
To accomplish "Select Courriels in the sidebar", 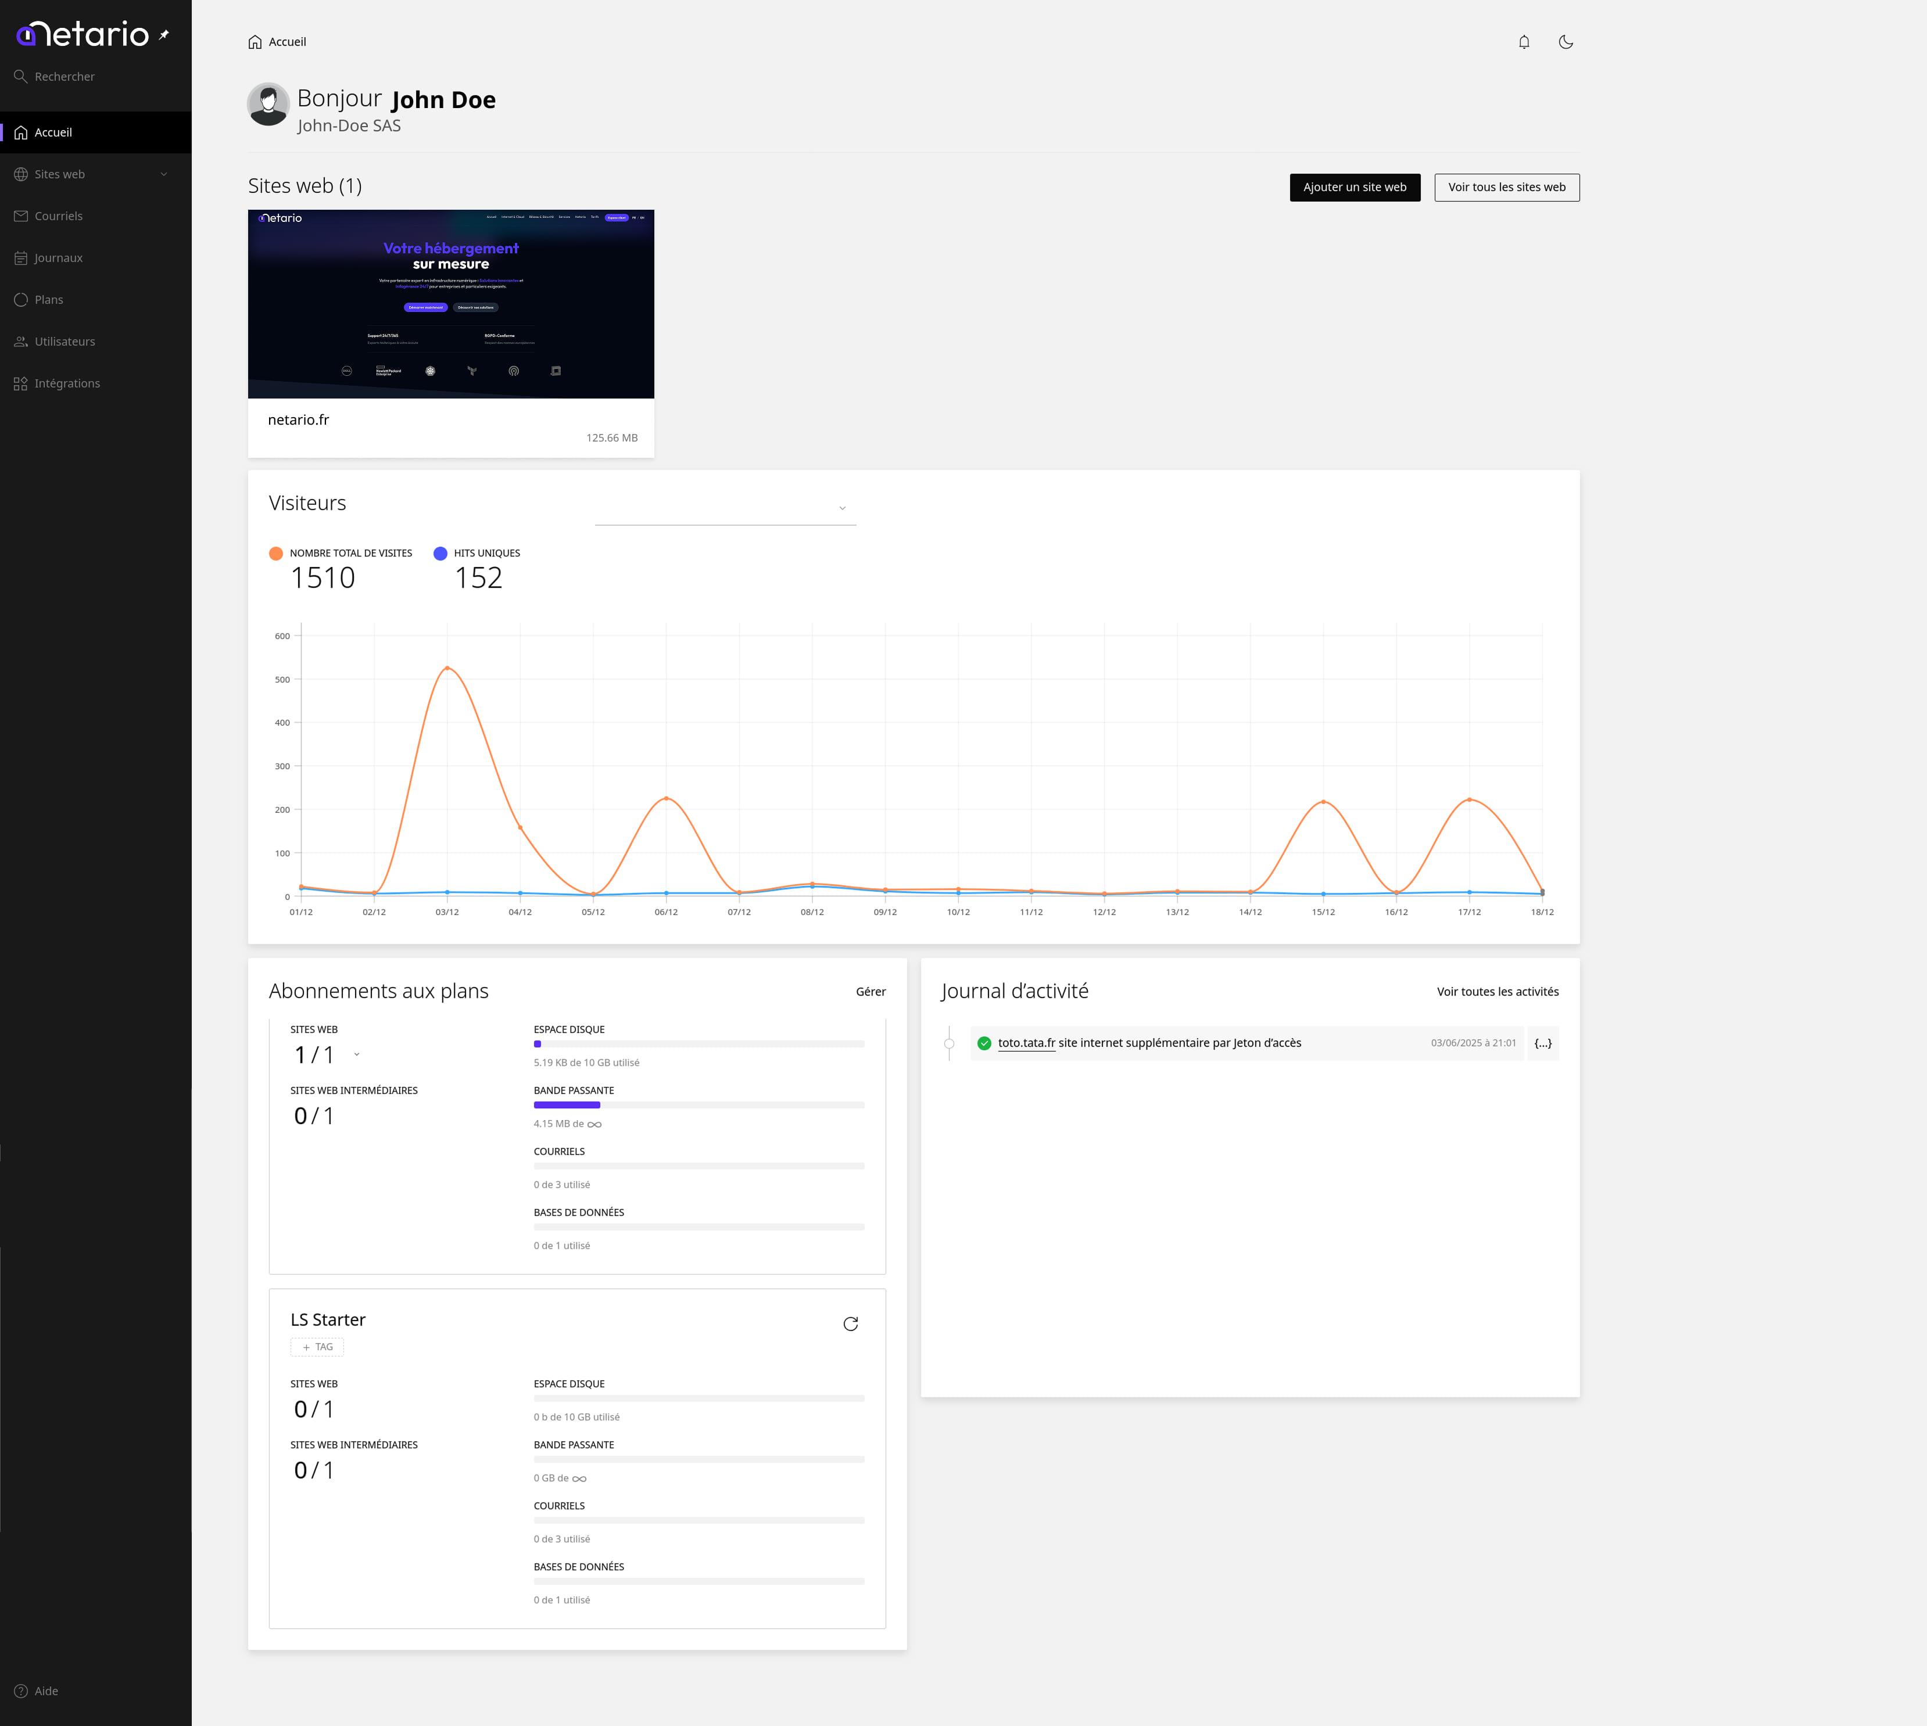I will (x=59, y=216).
